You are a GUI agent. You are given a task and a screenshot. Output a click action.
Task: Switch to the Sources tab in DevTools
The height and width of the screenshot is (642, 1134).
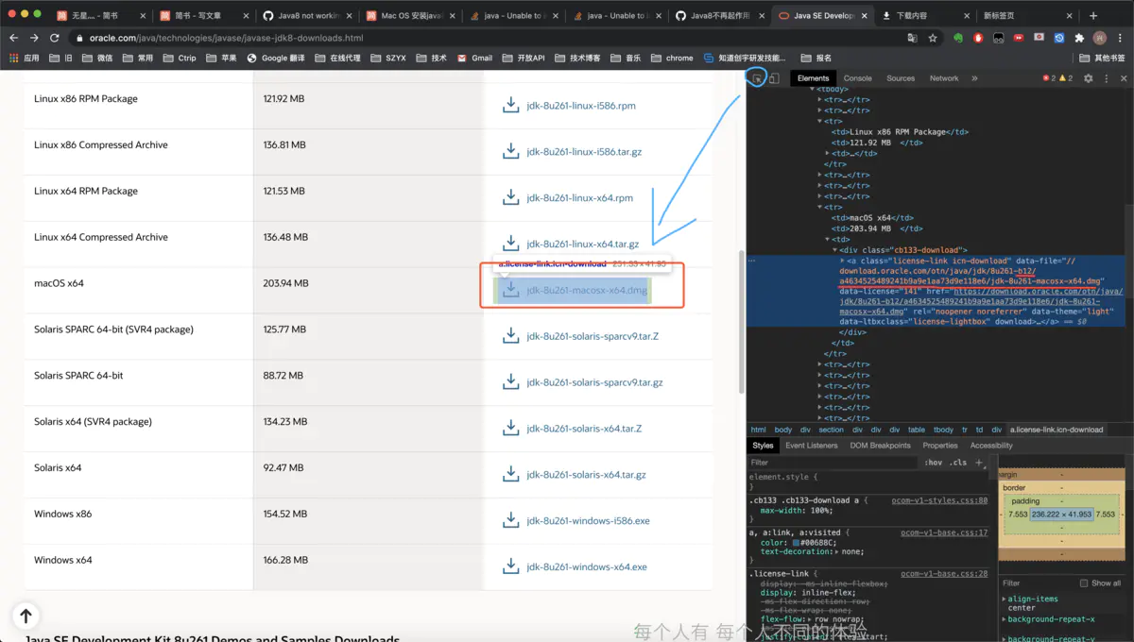pos(901,78)
